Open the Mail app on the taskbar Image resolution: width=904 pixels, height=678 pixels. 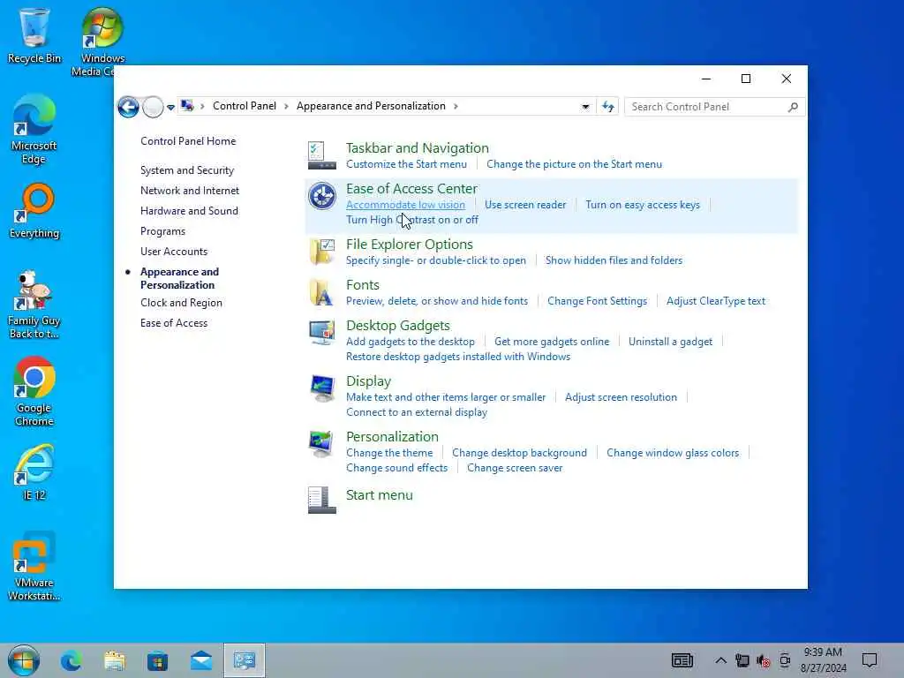pos(201,660)
